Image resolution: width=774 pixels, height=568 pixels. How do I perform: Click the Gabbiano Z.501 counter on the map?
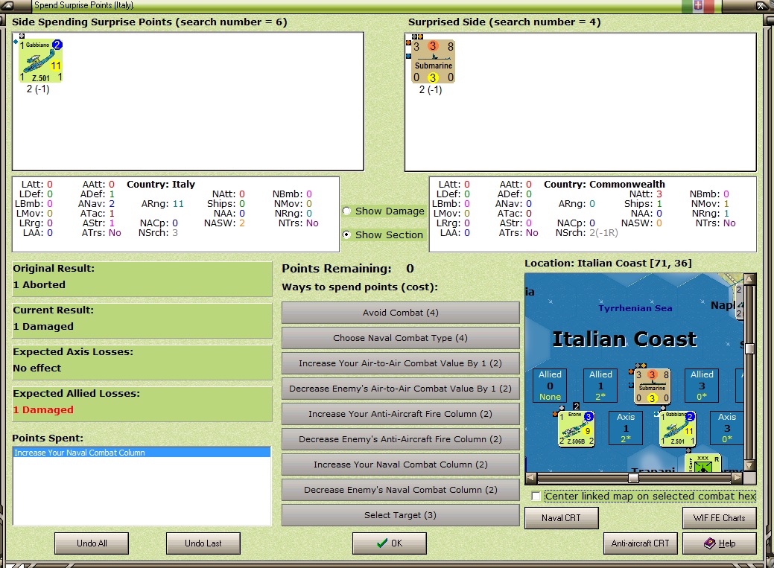(x=677, y=429)
